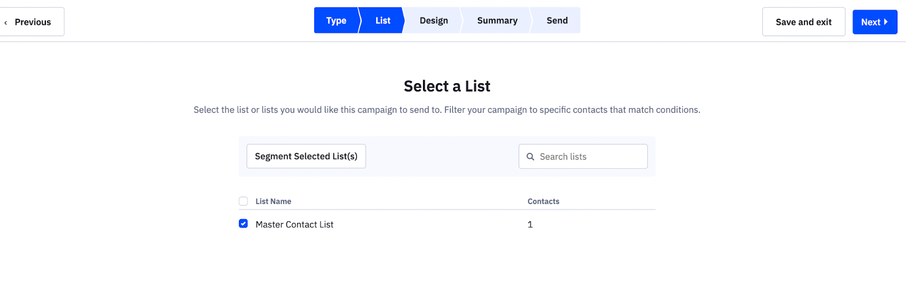Click Segment Selected List(s)

click(x=306, y=156)
